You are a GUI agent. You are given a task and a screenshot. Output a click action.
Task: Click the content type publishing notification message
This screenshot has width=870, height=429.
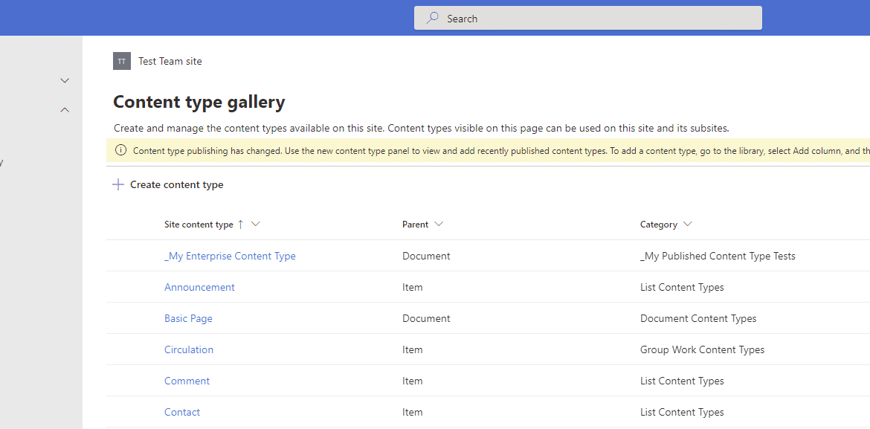click(x=501, y=150)
